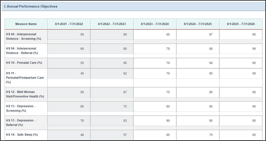Image resolution: width=266 pixels, height=141 pixels.
Task: Click Violence Referral 2022-2023 value 65
Action: click(x=112, y=49)
